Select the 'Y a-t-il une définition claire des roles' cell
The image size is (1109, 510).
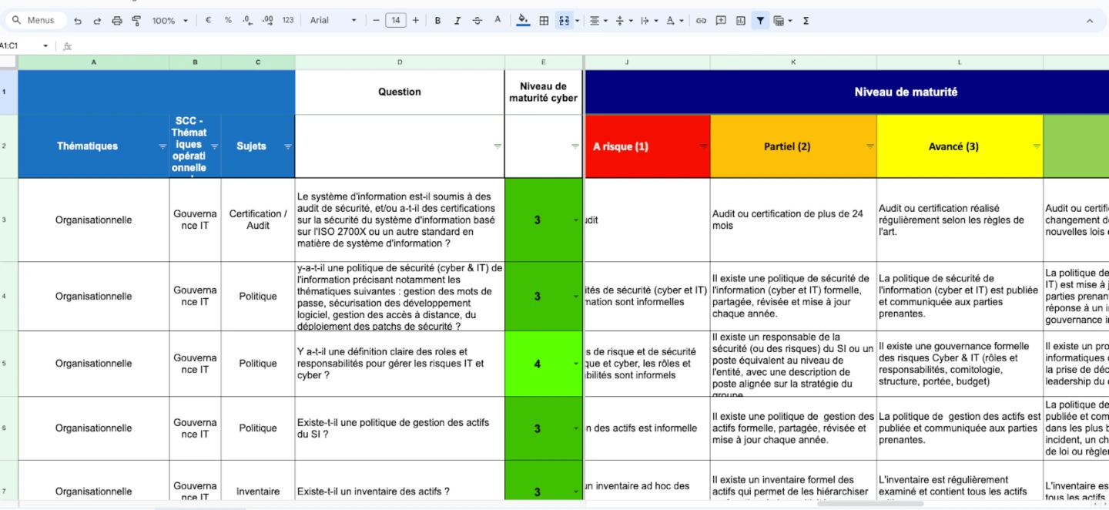[400, 364]
